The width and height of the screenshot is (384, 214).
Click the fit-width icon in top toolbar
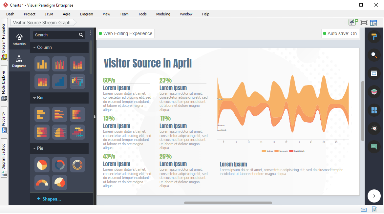point(364,23)
